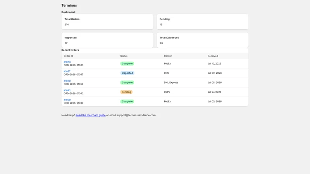Viewport: 310px width, 174px height.
Task: Click the 'Jul 05, 2026' received date
Action: [x=215, y=101]
